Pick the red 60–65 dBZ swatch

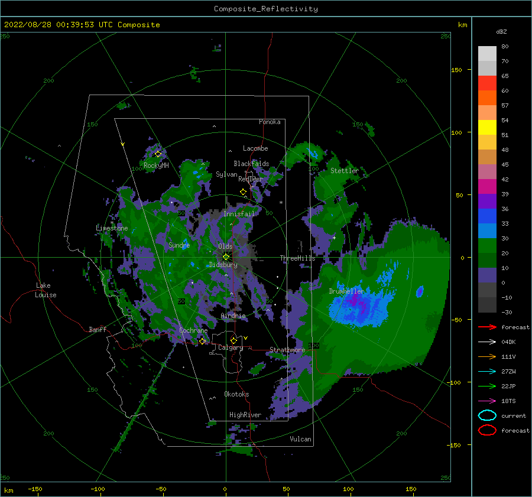click(487, 83)
